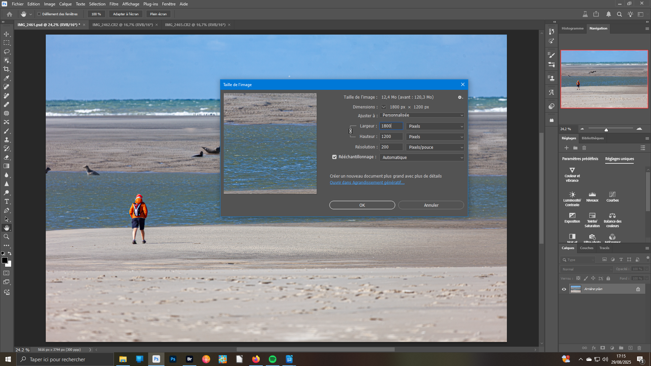Select the Eraser tool
This screenshot has width=651, height=366.
click(6, 158)
